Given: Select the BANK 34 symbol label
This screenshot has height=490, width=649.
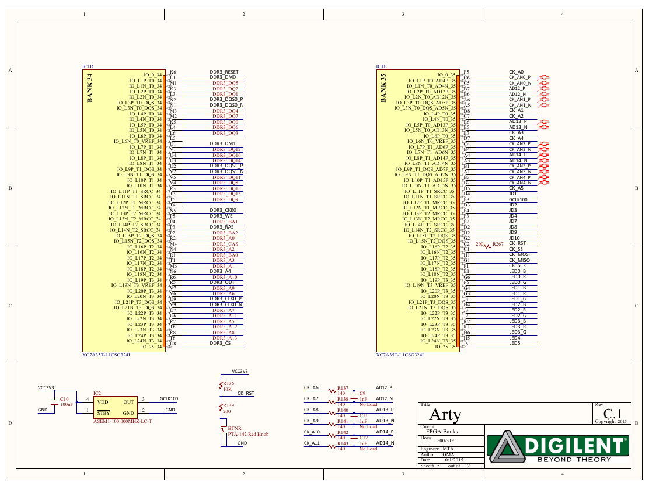Looking at the screenshot, I should [90, 87].
